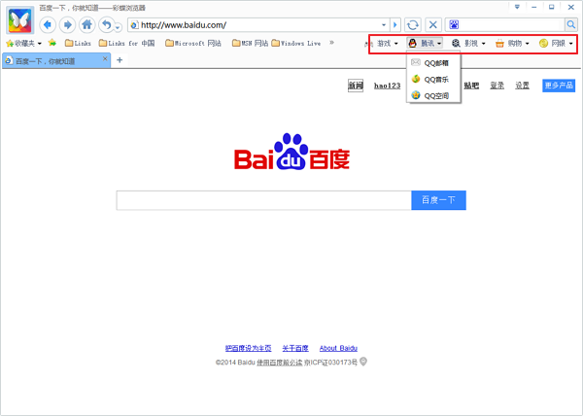Open the address bar history dropdown
Image resolution: width=583 pixels, height=416 pixels.
point(384,25)
